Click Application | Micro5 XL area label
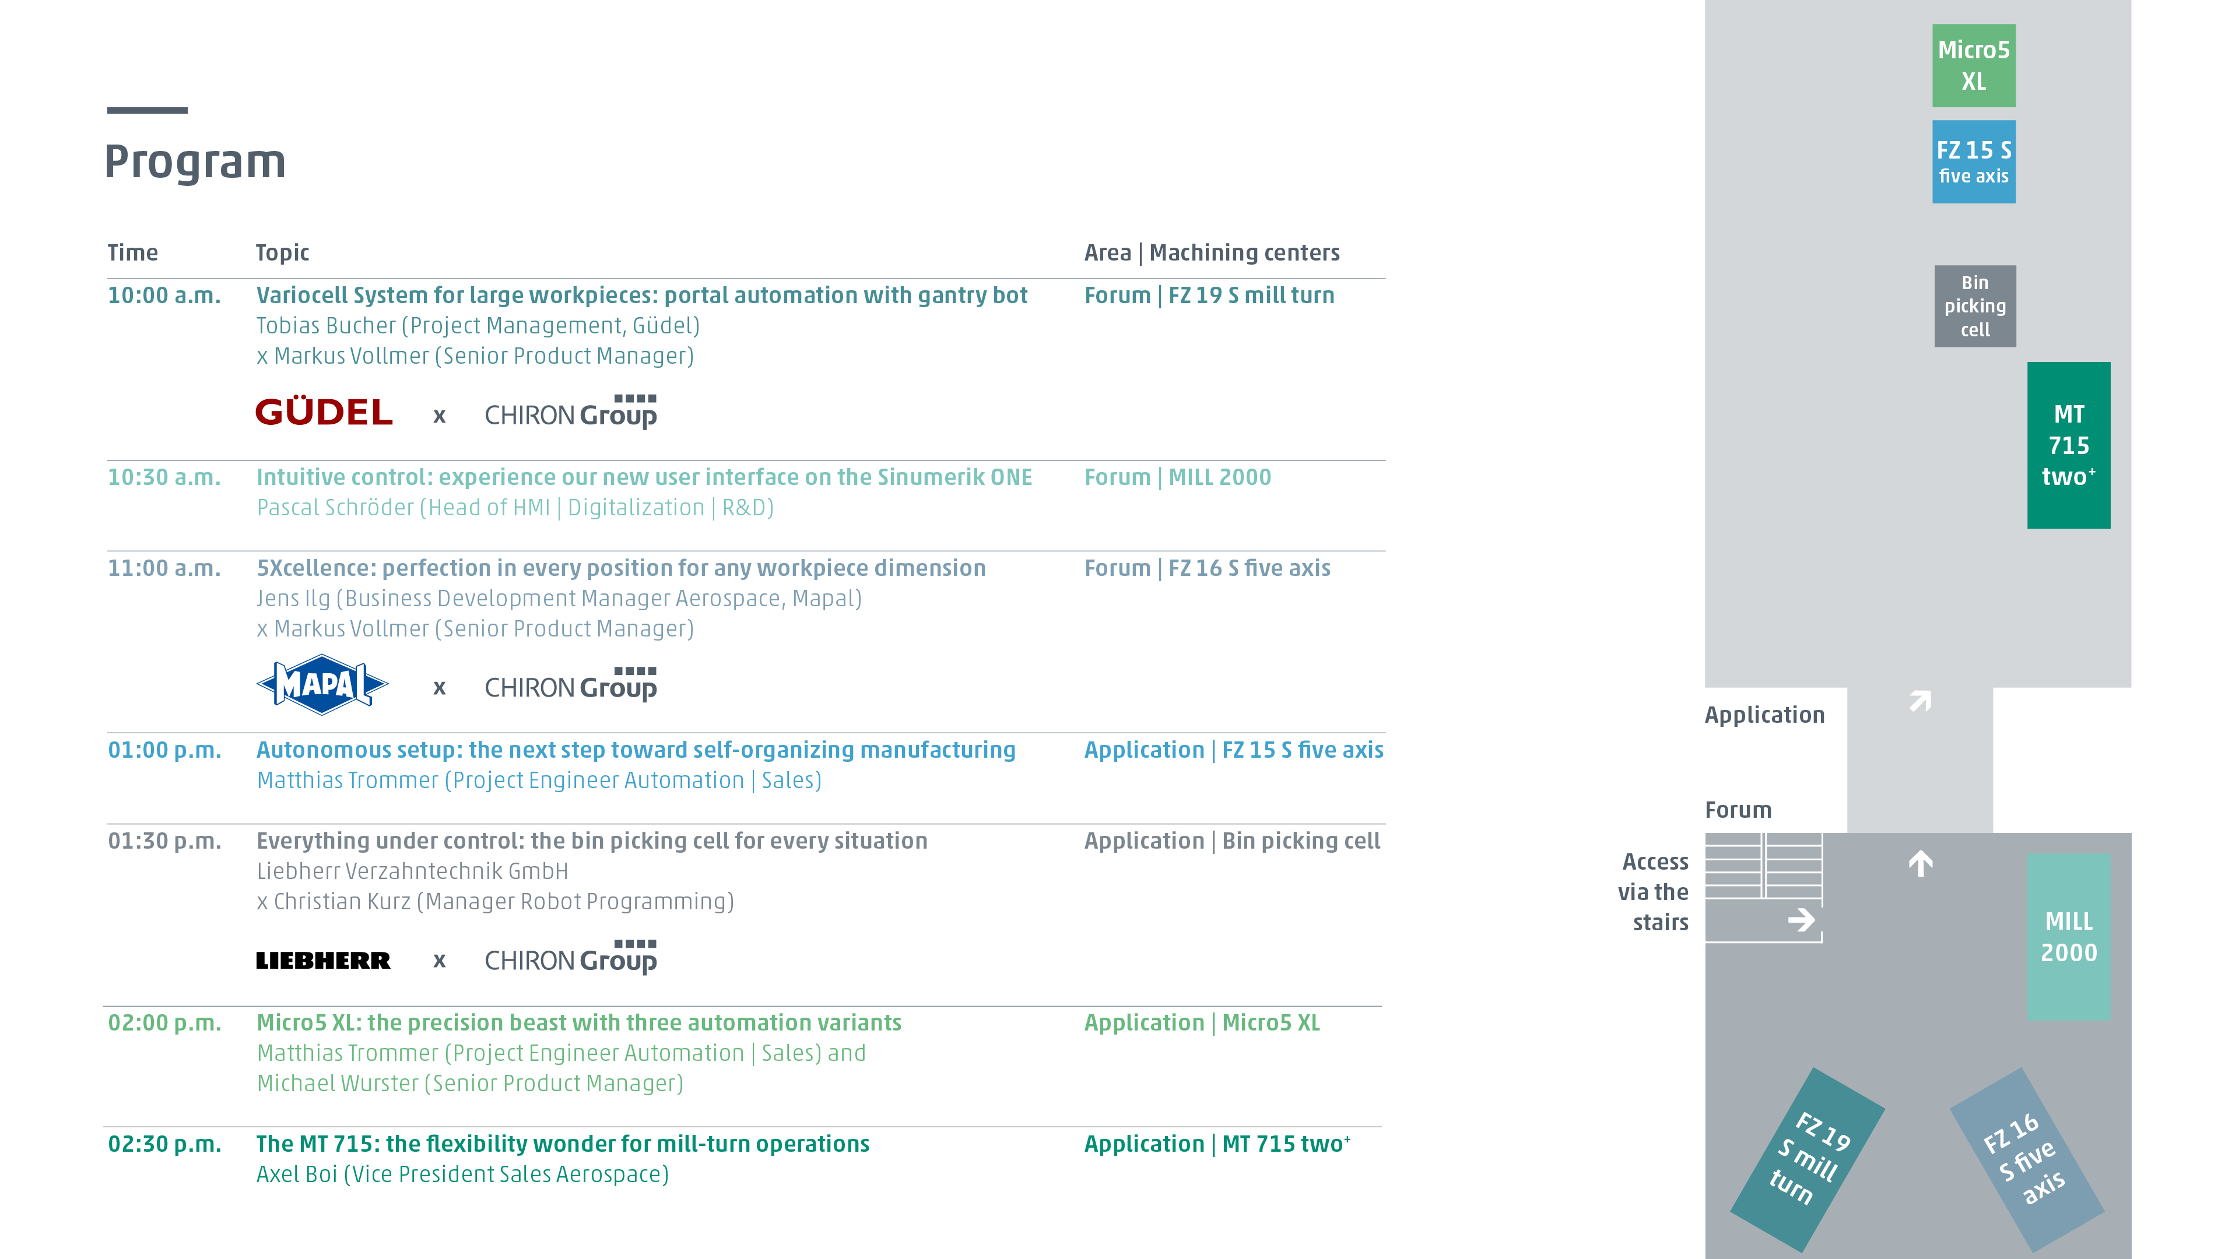The image size is (2239, 1259). pos(1201,1023)
